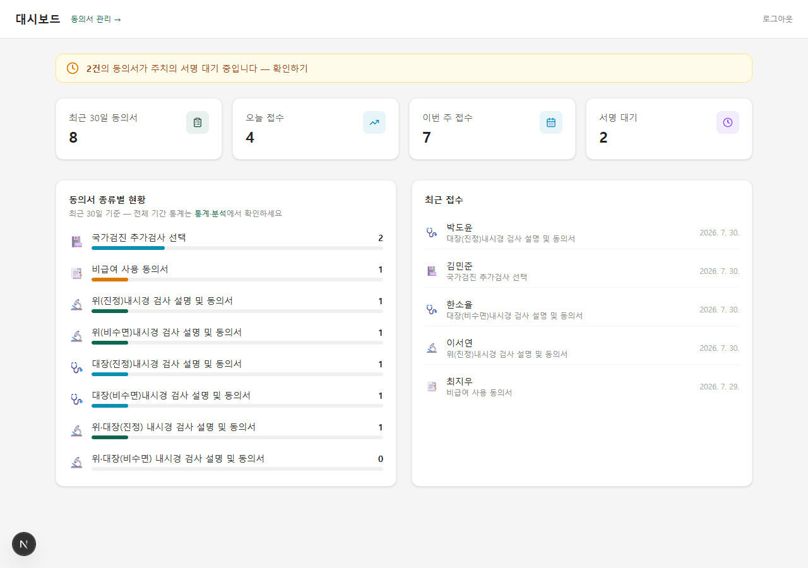The width and height of the screenshot is (808, 568).
Task: Click the 대장(비수면)내시경 검사 설명 및 동의서 row label
Action: click(171, 395)
